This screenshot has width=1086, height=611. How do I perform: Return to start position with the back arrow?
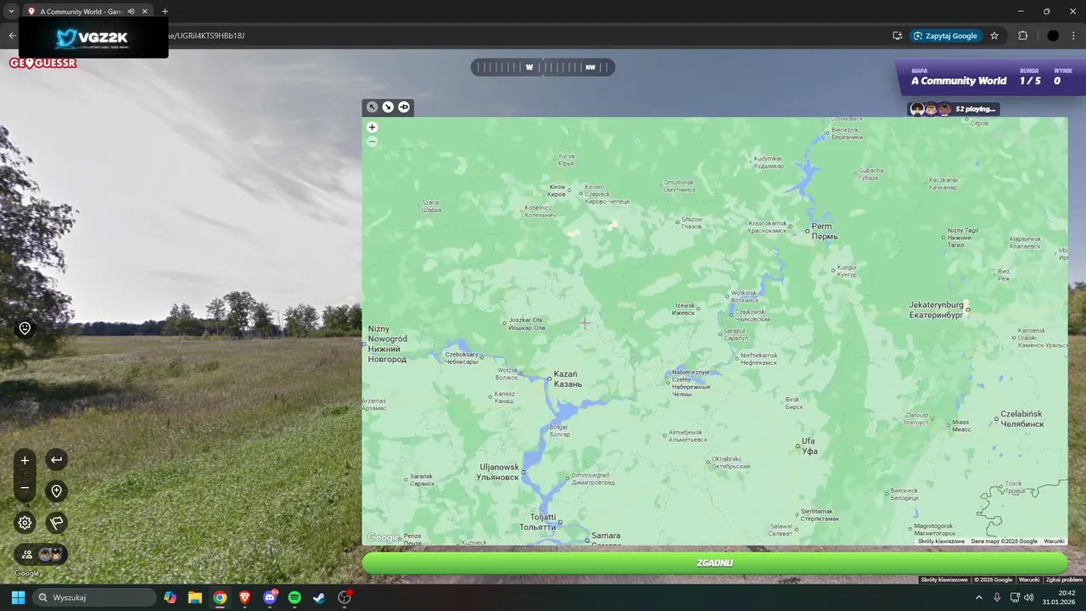(x=56, y=460)
